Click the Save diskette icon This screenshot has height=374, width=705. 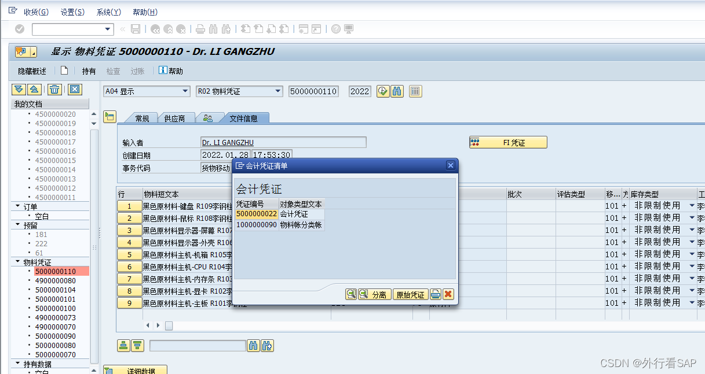(136, 29)
